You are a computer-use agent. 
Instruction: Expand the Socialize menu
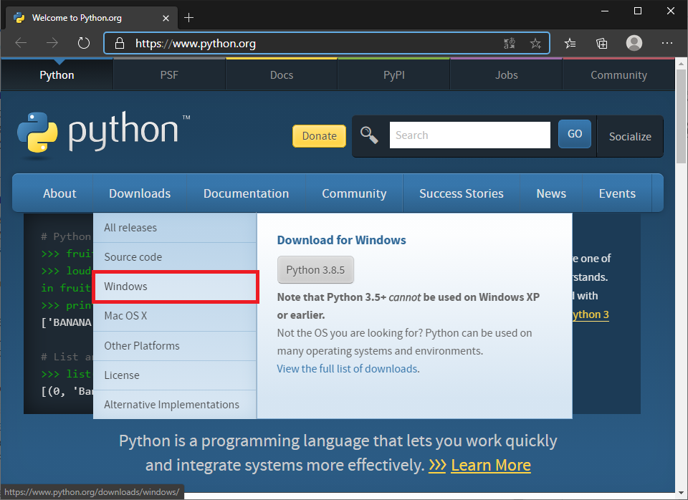630,136
